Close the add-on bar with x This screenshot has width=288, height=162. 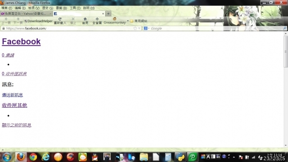click(x=3, y=150)
